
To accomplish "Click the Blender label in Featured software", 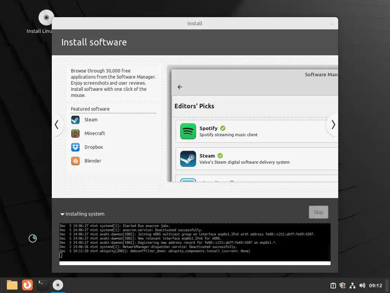I will (x=93, y=161).
